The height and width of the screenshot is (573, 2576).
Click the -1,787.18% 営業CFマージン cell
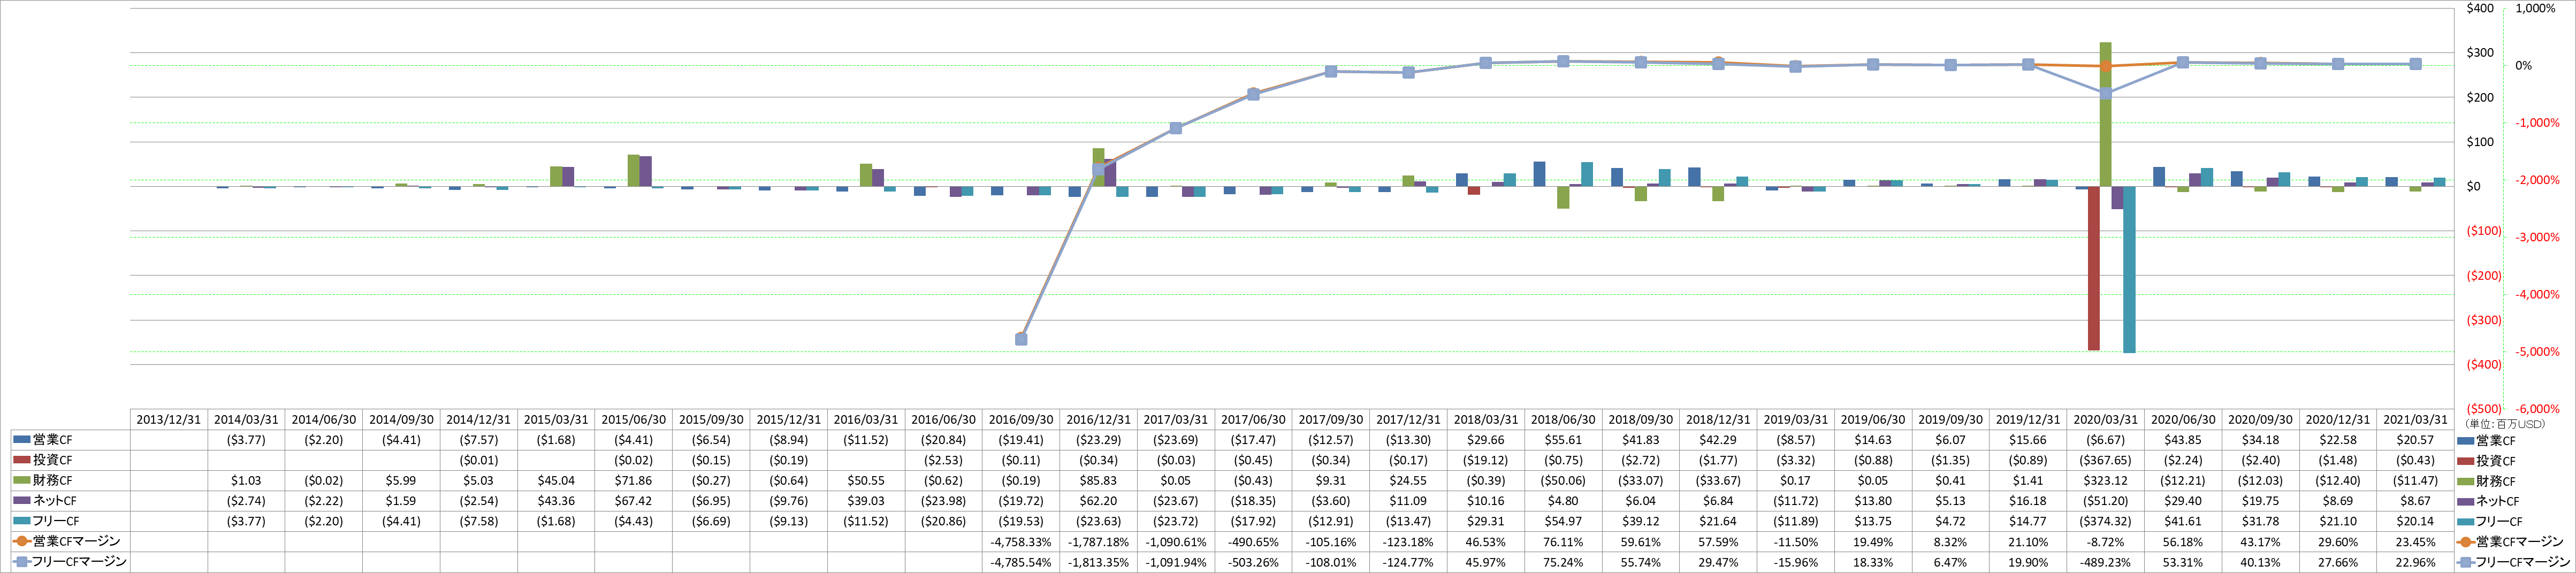tap(1098, 542)
